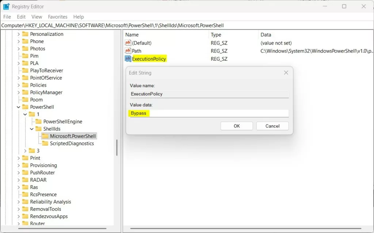This screenshot has height=233, width=374.
Task: Click the ab icon beside ExecutionPolicy value
Action: (127, 58)
